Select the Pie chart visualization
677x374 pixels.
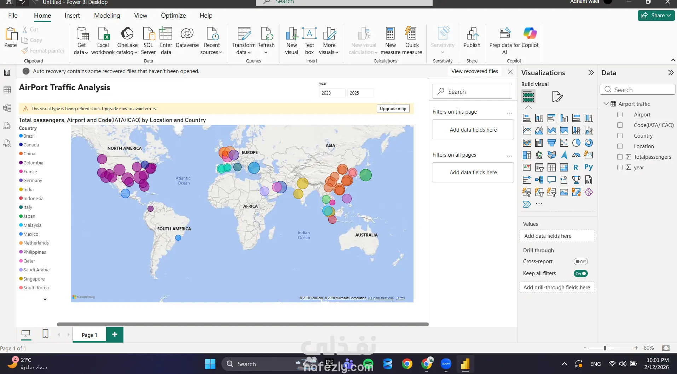576,143
